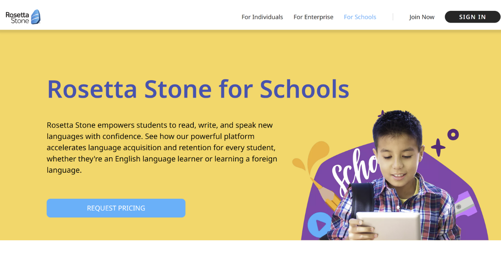Go to the For Enterprise page
The image size is (501, 262).
[313, 17]
